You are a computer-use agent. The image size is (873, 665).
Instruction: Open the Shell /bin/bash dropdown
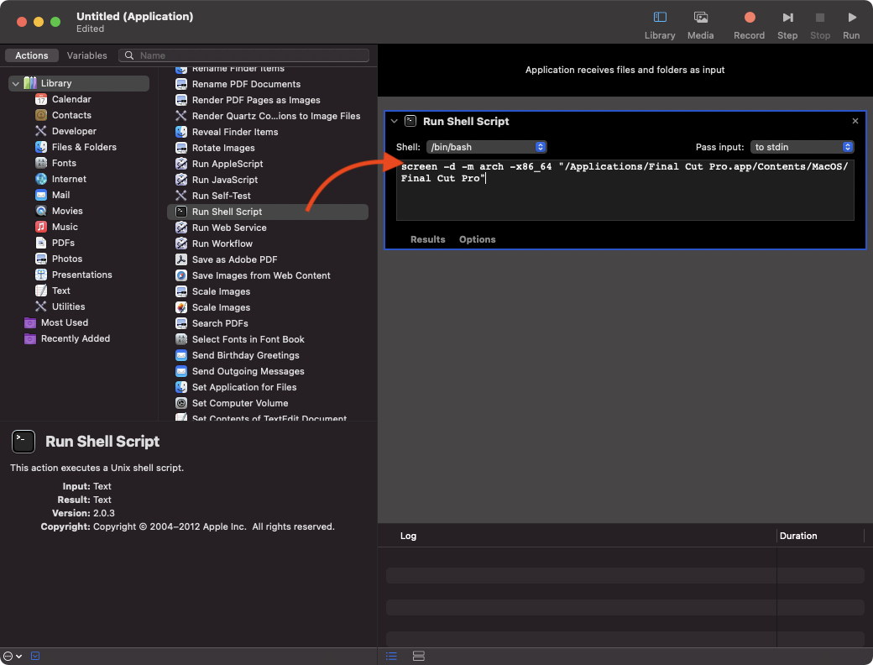(487, 147)
